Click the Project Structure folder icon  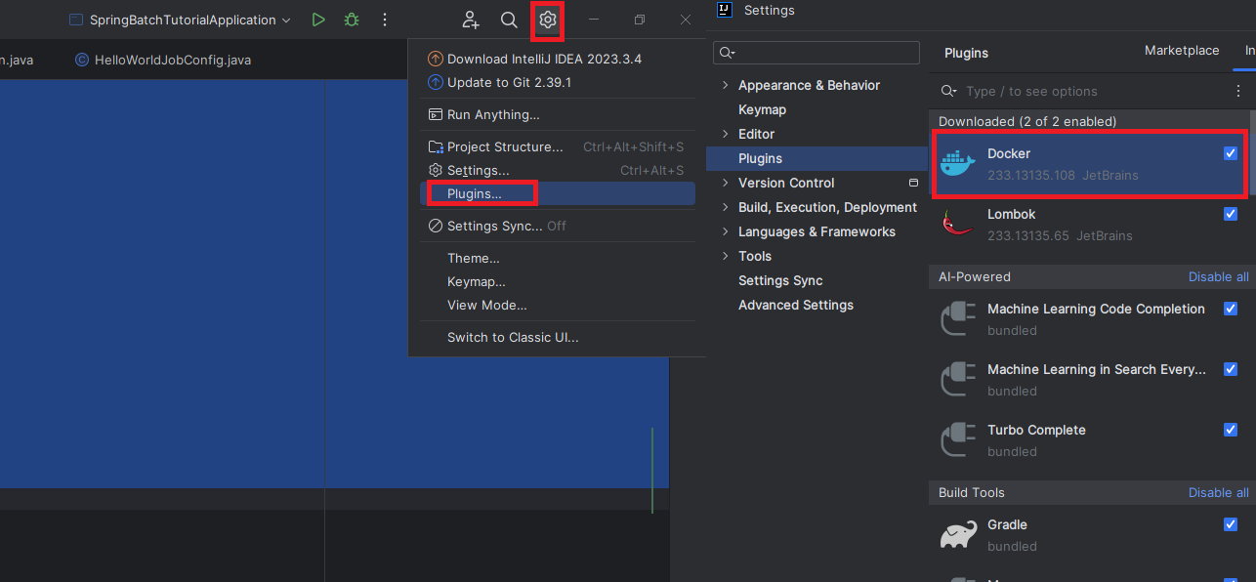tap(436, 146)
